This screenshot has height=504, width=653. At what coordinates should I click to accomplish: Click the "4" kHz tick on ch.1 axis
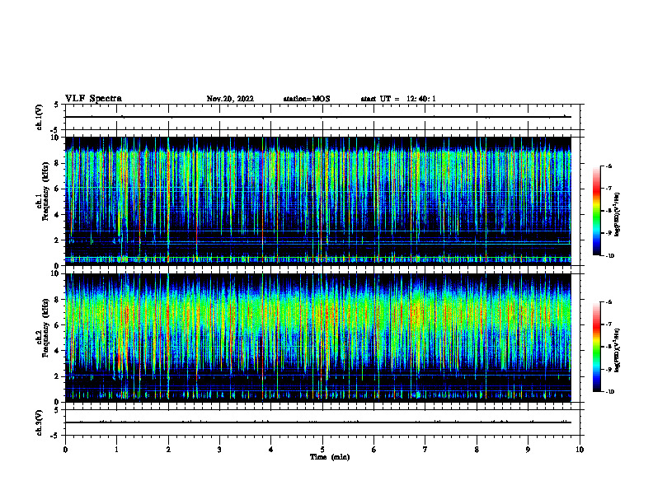tap(58, 215)
